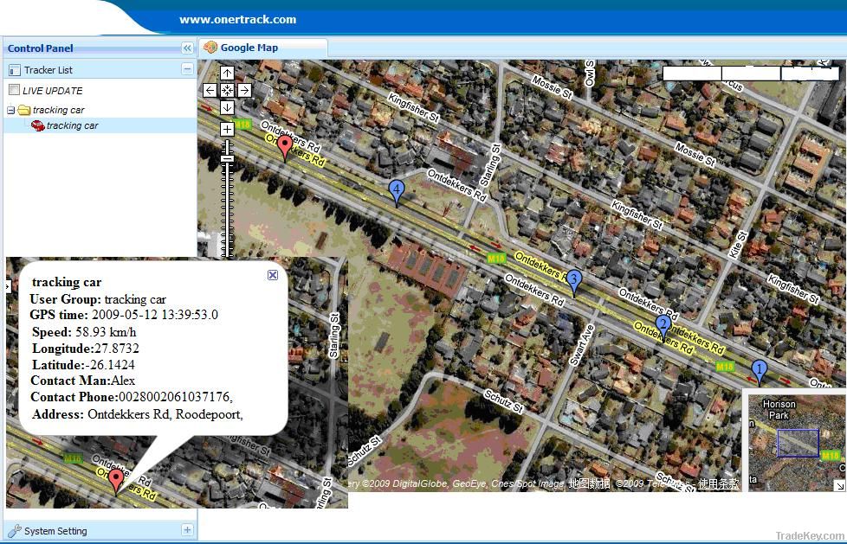The height and width of the screenshot is (544, 847).
Task: Collapse the Control Panel sidebar
Action: 187,48
